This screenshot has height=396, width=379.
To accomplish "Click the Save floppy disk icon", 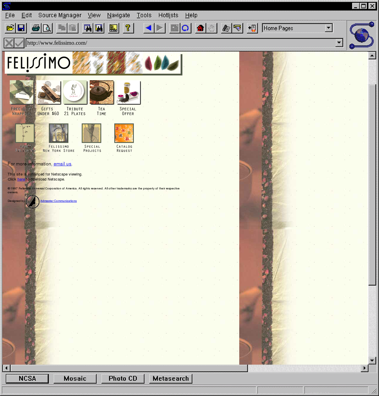I will (21, 28).
